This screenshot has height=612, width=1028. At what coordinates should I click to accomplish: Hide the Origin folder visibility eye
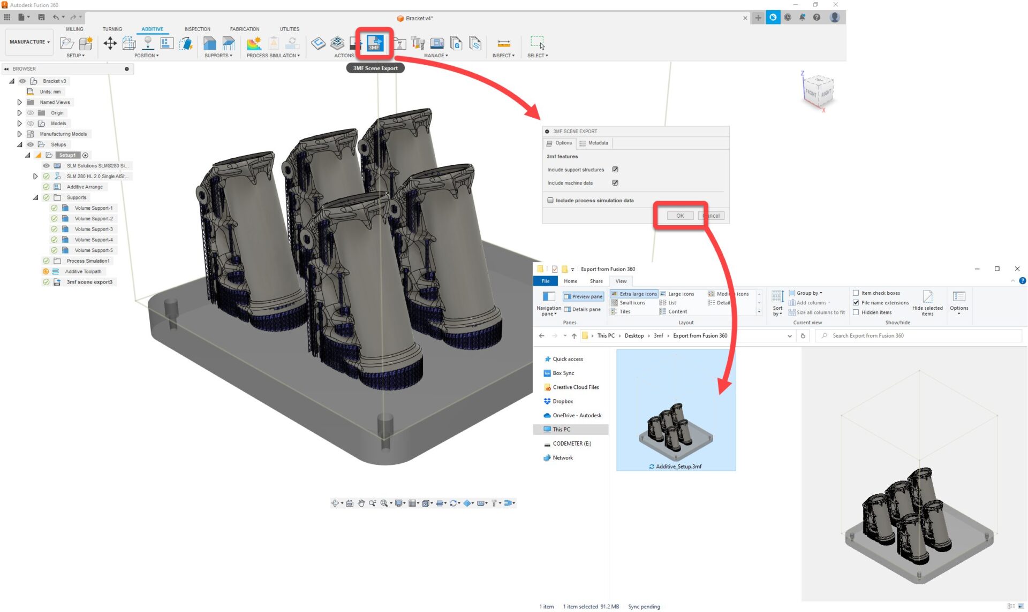[x=31, y=113]
